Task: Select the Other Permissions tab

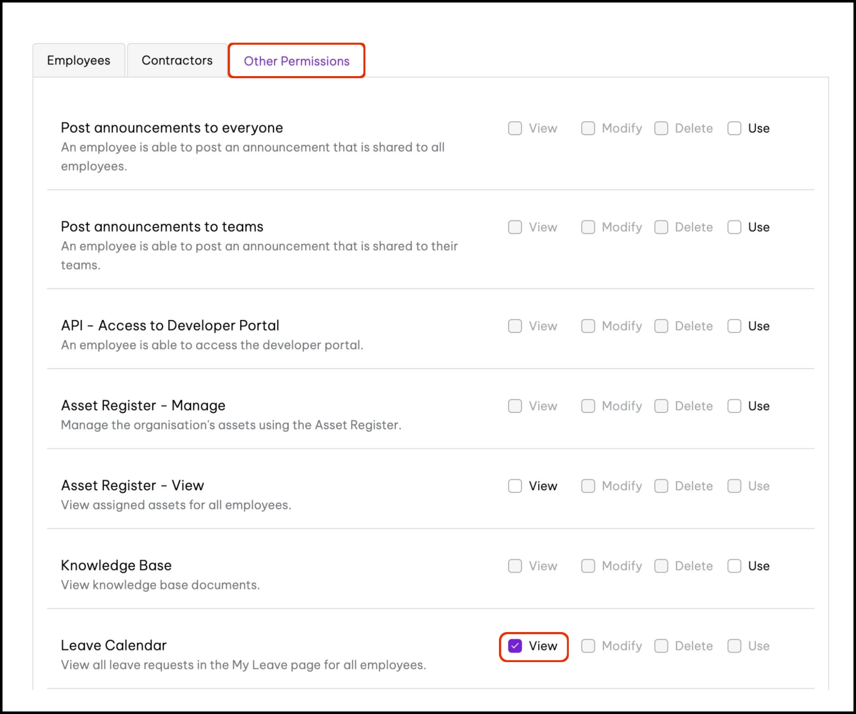Action: 296,61
